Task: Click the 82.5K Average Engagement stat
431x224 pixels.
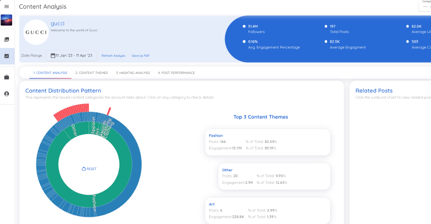Action: (345, 44)
